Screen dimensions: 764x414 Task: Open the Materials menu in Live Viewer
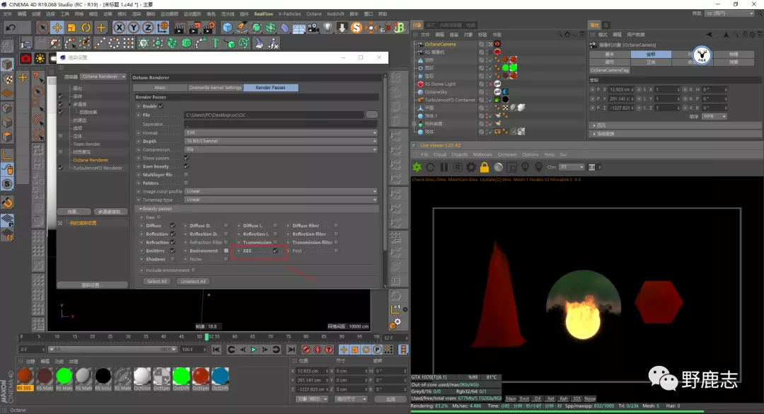click(x=482, y=154)
